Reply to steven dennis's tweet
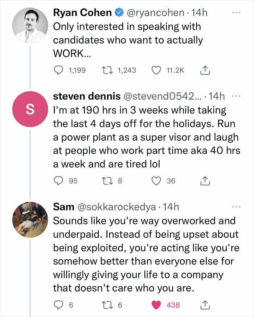The image size is (254, 317). [x=58, y=181]
